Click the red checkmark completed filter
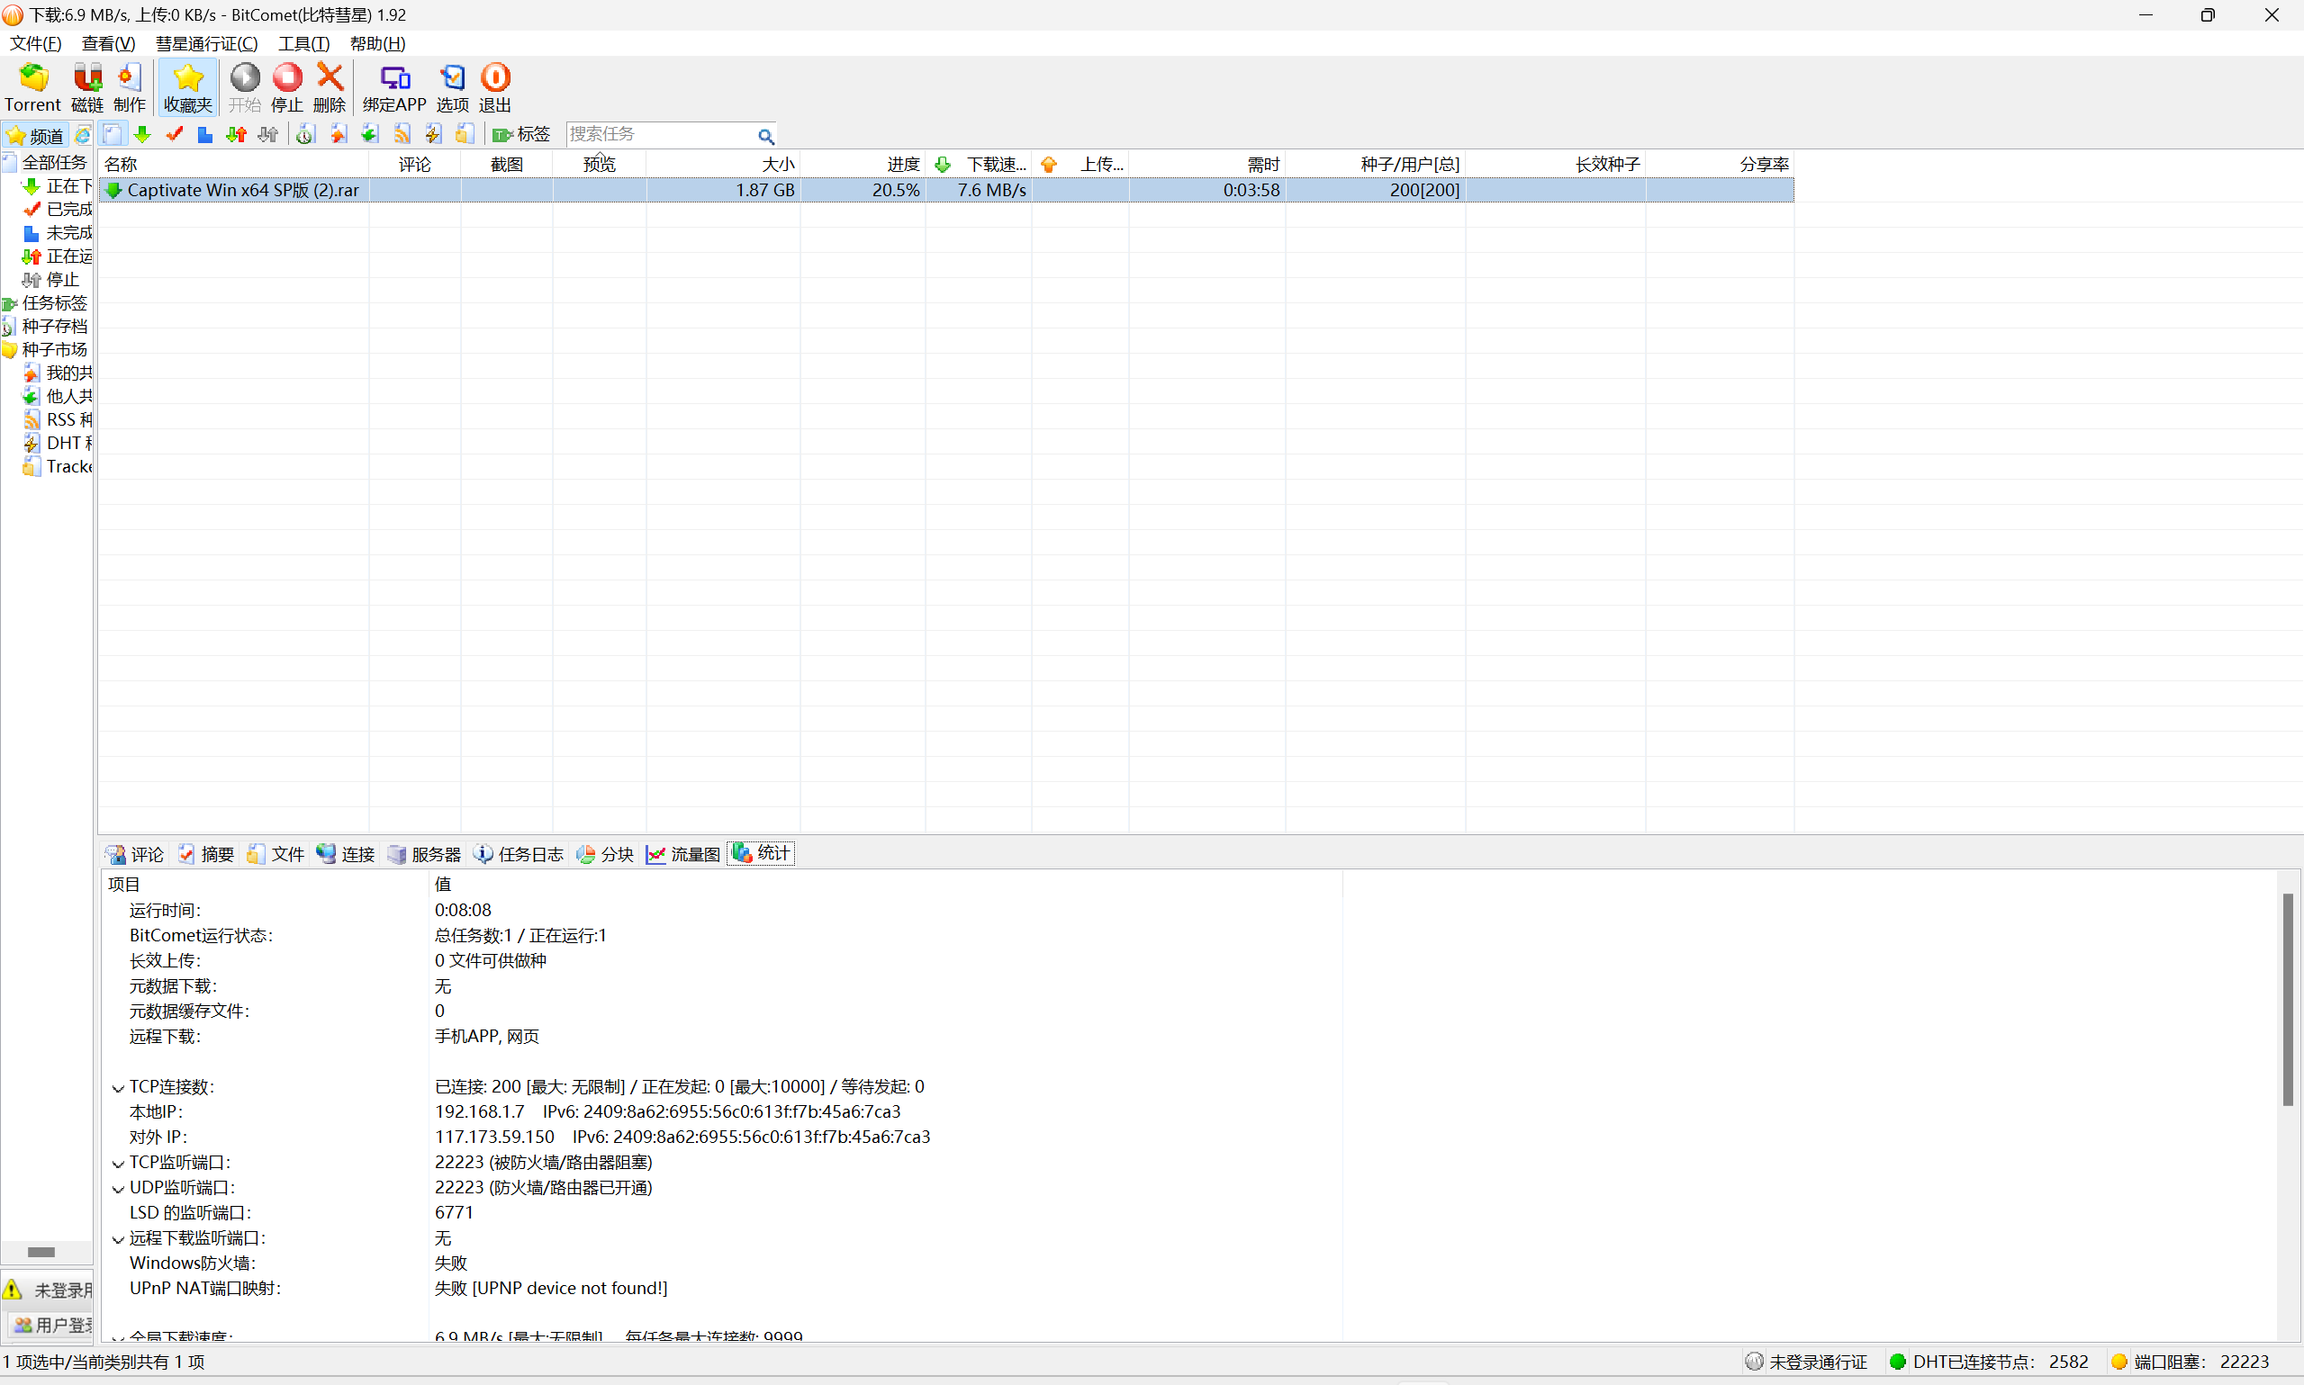Screen dimensions: 2304x1385 [174, 134]
